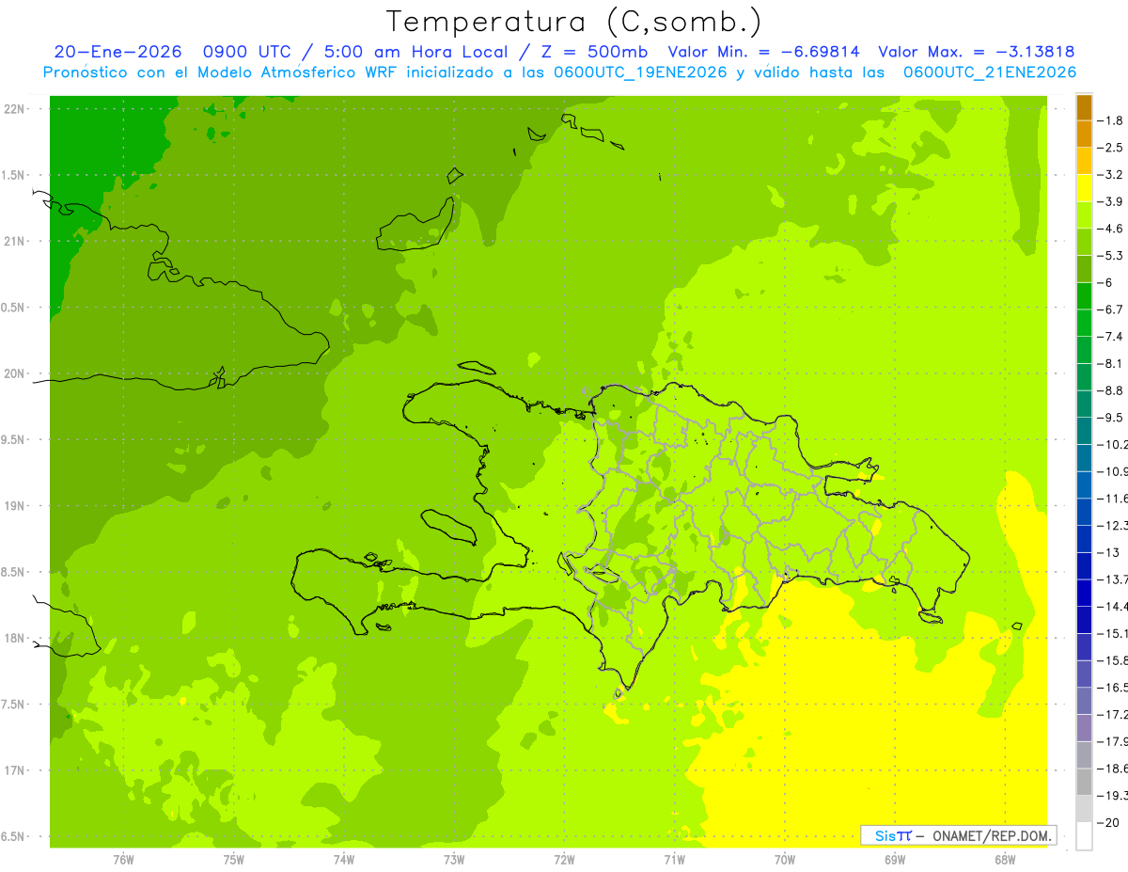The image size is (1128, 872).
Task: Select the green swatch between -6 and -6.7
Action: [x=1084, y=296]
